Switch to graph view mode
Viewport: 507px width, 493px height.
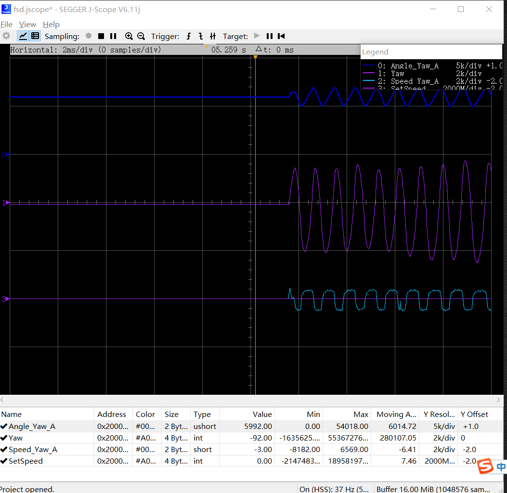pos(23,36)
